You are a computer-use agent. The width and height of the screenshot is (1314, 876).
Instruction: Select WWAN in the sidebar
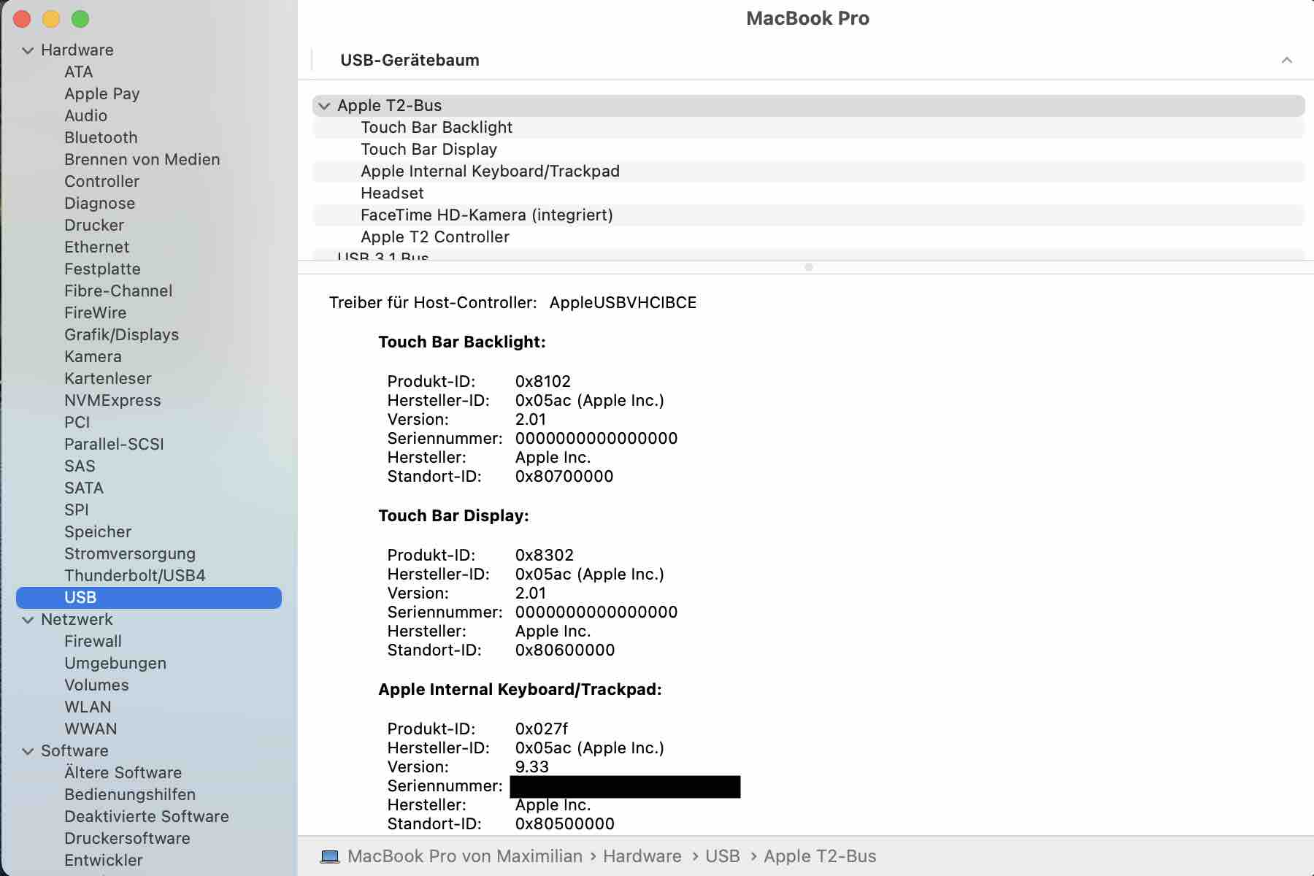tap(91, 729)
